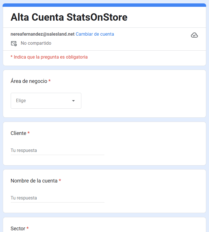Click the red asterisk beside Nombre de la cuenta
Image resolution: width=209 pixels, height=232 pixels.
click(x=60, y=181)
